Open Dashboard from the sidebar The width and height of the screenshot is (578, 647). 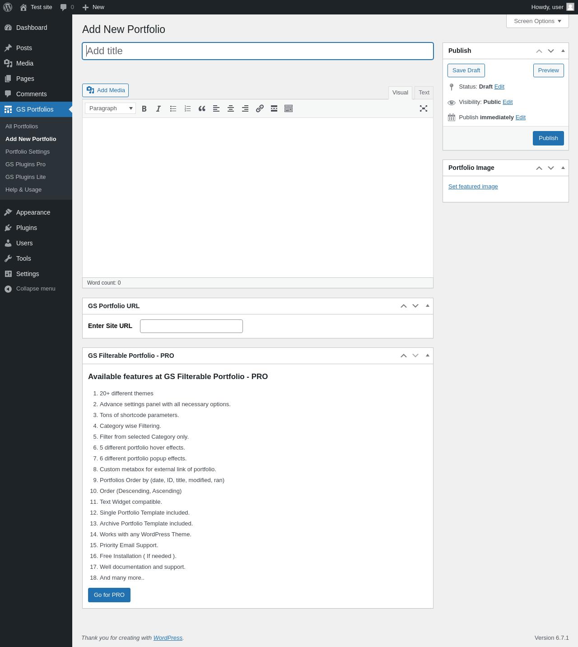(x=36, y=28)
